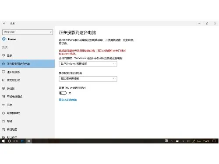Expand the 让 Windows 管理设置 dropdown
The width and height of the screenshot is (219, 164).
(x=88, y=64)
